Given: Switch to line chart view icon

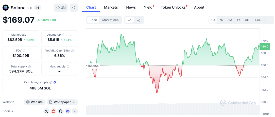Looking at the screenshot, I should tap(129, 20).
